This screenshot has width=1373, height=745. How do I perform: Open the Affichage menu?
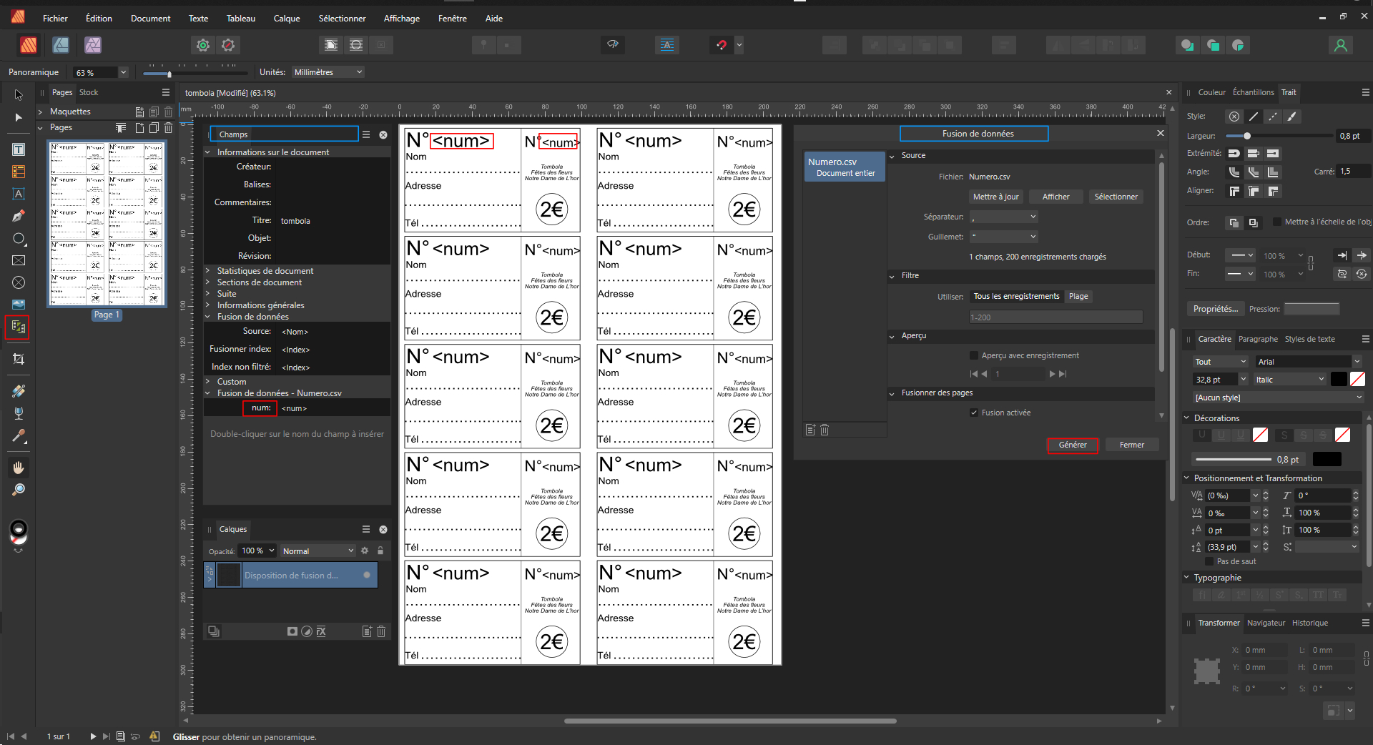pos(402,19)
